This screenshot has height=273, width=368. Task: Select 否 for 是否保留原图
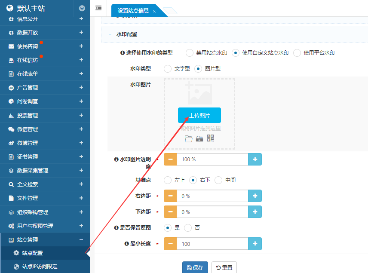click(x=188, y=228)
